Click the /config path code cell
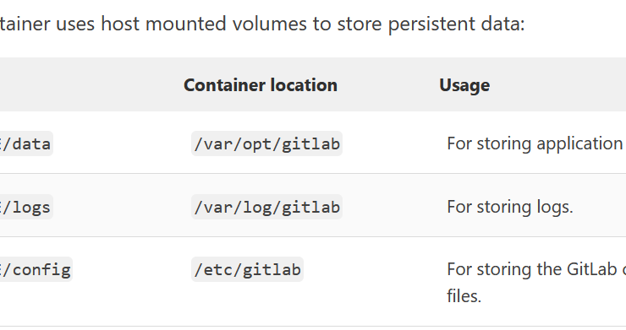The width and height of the screenshot is (626, 330). point(36,269)
